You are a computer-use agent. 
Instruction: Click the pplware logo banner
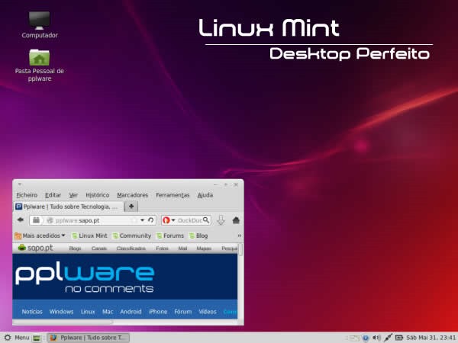click(85, 277)
